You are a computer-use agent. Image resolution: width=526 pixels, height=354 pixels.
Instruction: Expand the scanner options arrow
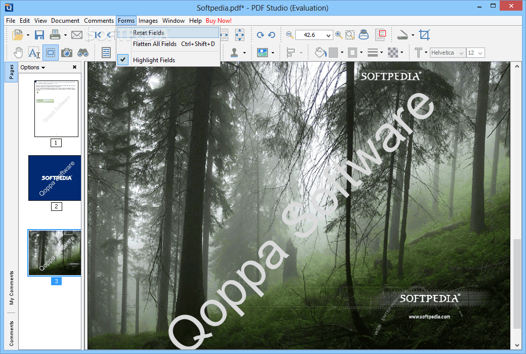[x=413, y=35]
